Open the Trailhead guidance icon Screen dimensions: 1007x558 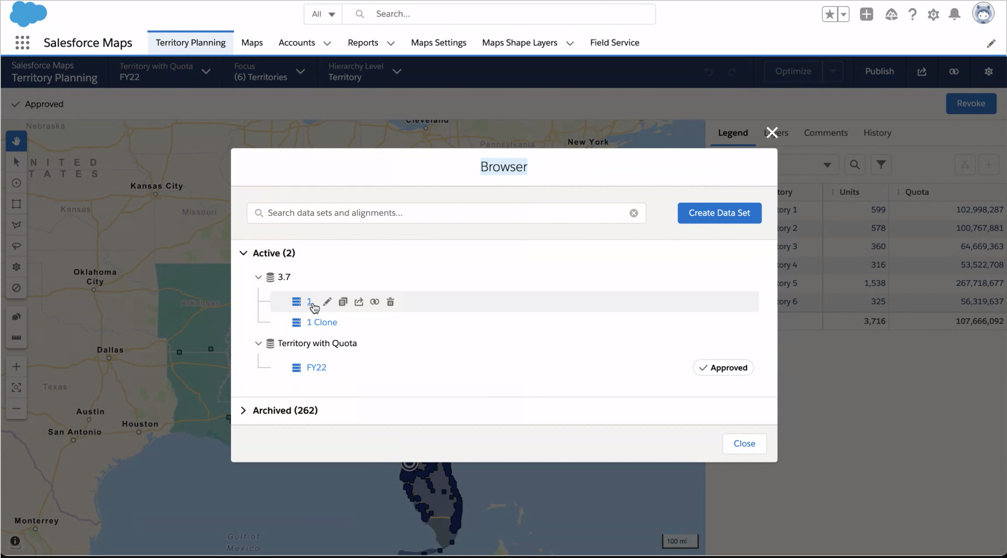coord(891,14)
